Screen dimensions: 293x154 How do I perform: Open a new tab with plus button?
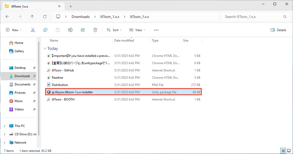click(71, 6)
